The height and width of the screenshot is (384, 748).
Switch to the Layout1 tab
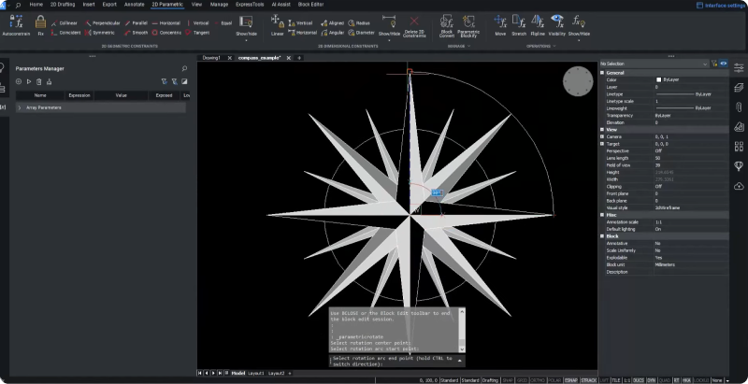click(255, 373)
